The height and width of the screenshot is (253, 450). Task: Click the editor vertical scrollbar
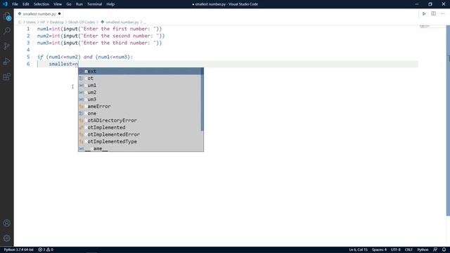point(448,120)
